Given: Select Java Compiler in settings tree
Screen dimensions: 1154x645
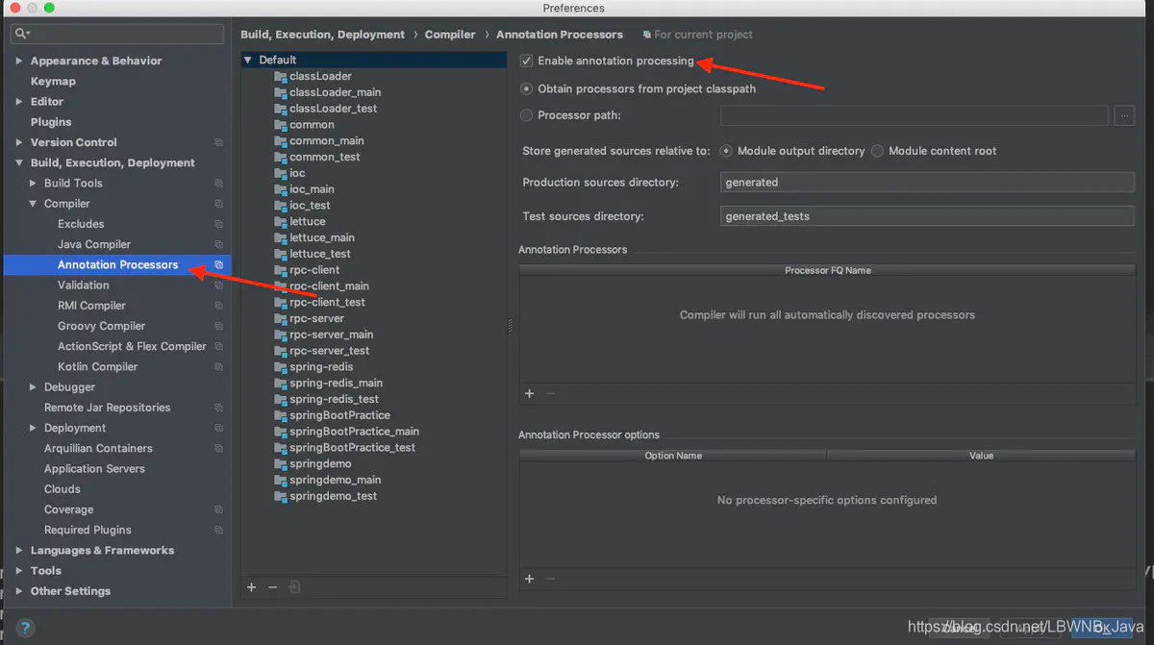Looking at the screenshot, I should coord(94,244).
